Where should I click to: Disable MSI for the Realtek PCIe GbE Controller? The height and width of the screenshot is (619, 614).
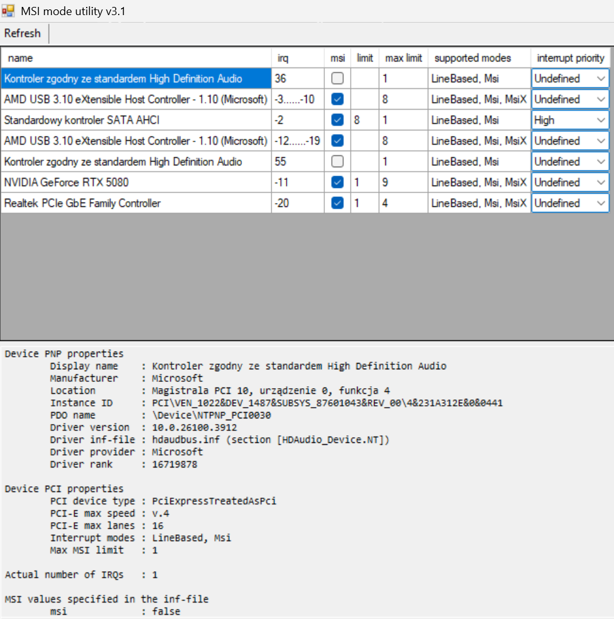click(x=337, y=203)
